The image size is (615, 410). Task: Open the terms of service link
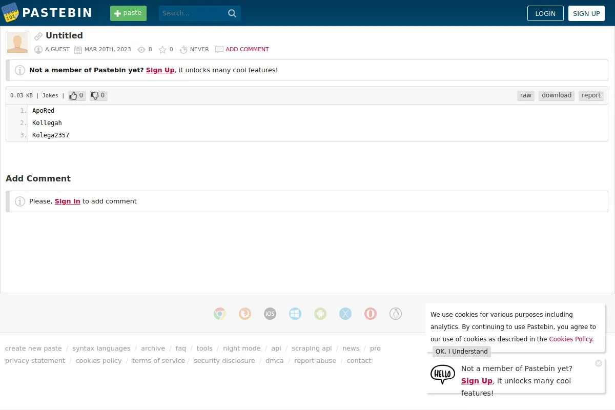click(158, 361)
